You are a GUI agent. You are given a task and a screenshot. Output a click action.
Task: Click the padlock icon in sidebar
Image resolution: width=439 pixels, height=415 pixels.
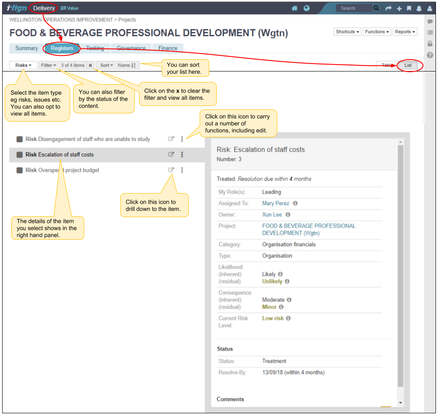coord(430,44)
